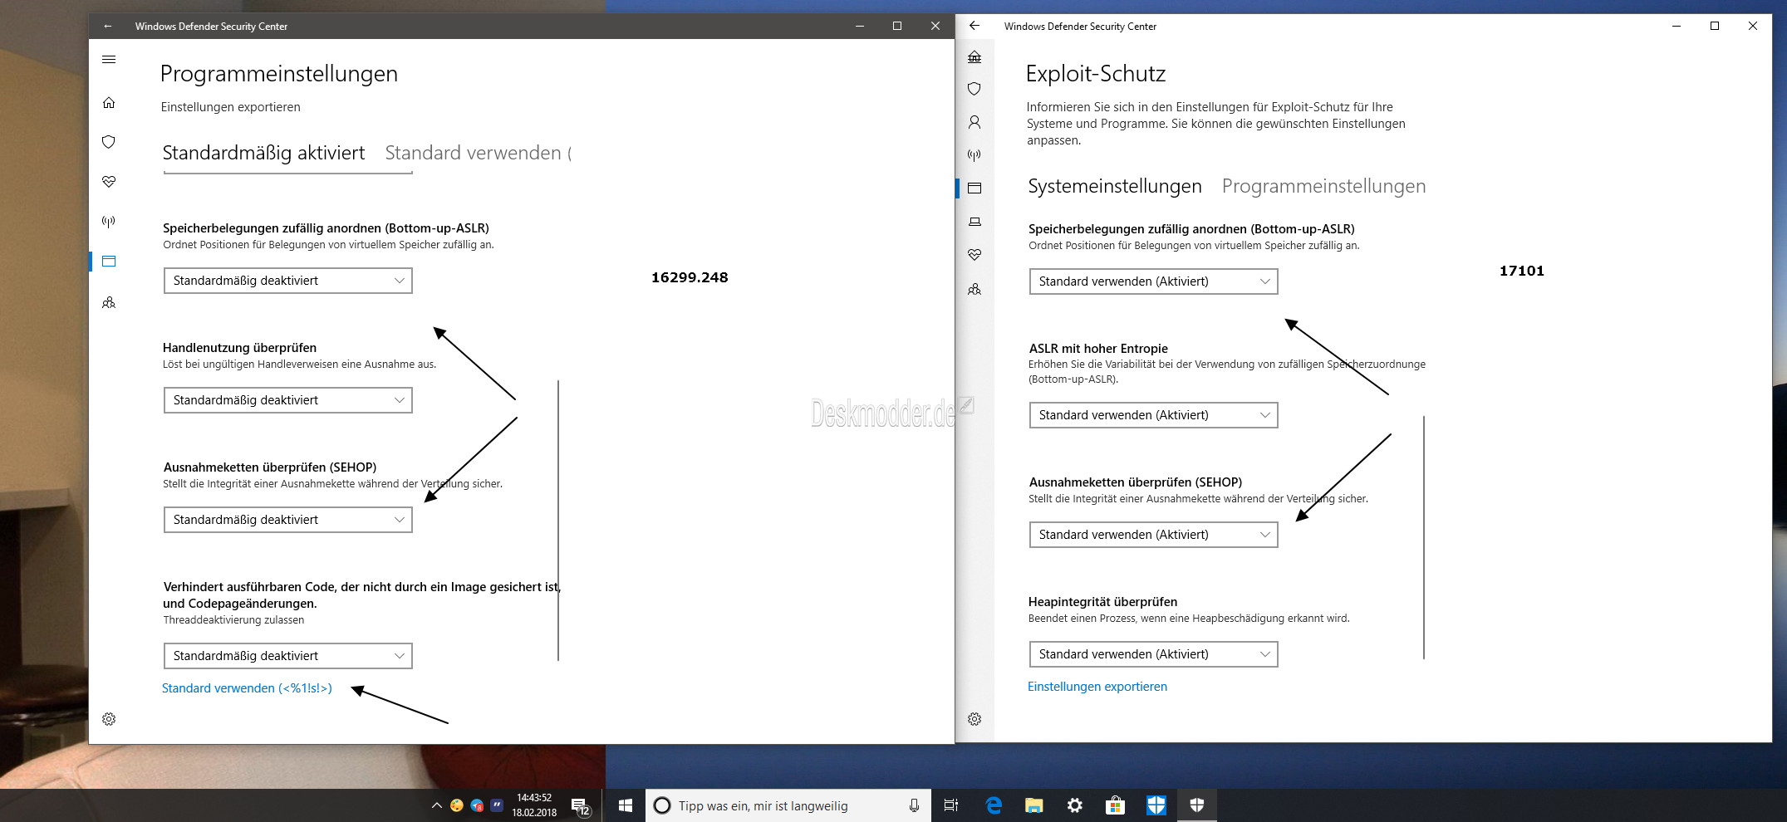1787x822 pixels.
Task: Open Action Center notifications icon
Action: click(x=580, y=805)
